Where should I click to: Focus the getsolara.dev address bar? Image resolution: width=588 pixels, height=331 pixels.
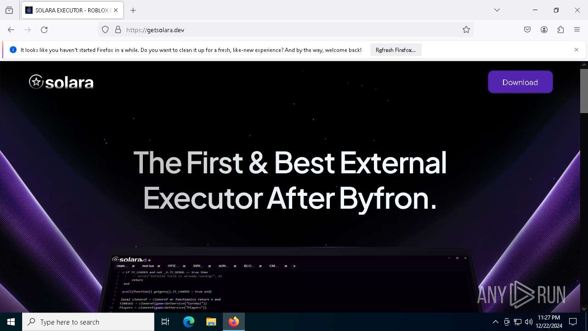285,30
